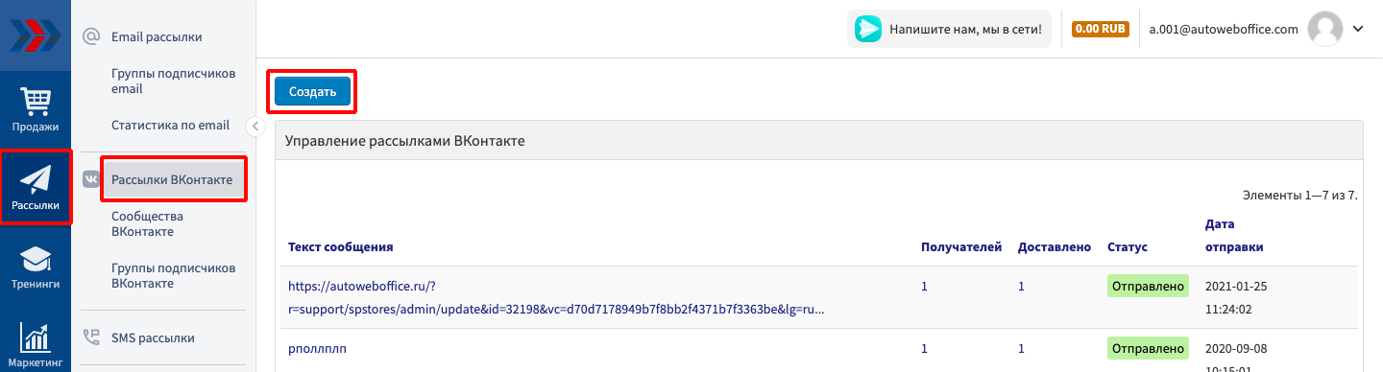Click the SMS phone icon
1383x372 pixels.
coord(92,337)
